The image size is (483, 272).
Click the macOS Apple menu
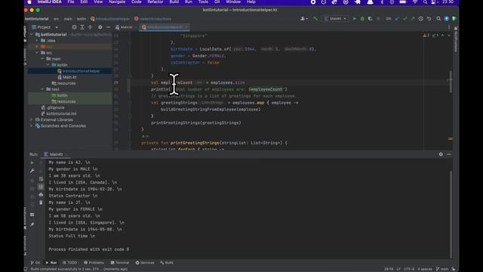29,2
